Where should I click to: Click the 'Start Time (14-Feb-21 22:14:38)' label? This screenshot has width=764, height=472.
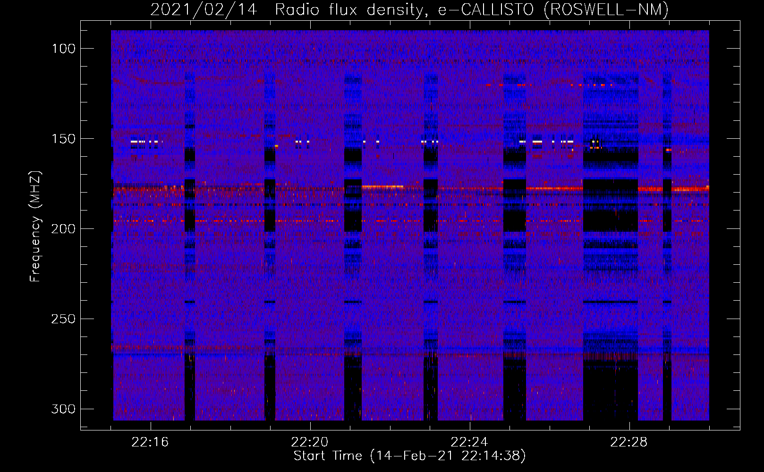(x=409, y=456)
